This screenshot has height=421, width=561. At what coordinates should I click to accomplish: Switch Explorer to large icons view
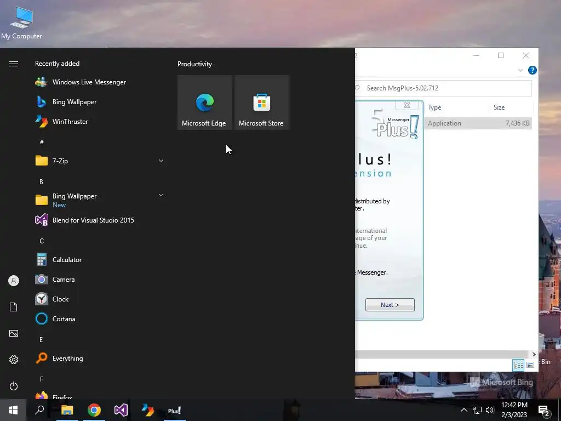[530, 365]
